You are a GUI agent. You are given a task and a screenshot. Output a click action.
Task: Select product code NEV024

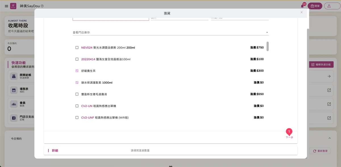coord(87,48)
